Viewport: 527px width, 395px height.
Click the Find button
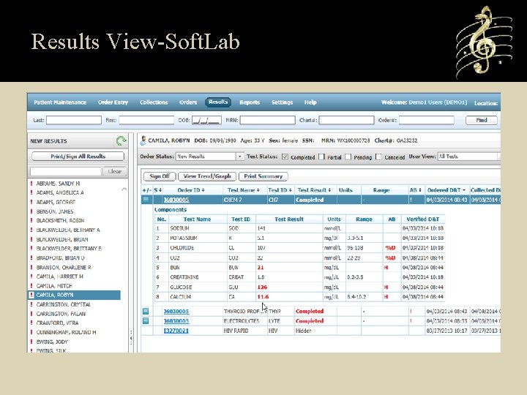tap(482, 120)
